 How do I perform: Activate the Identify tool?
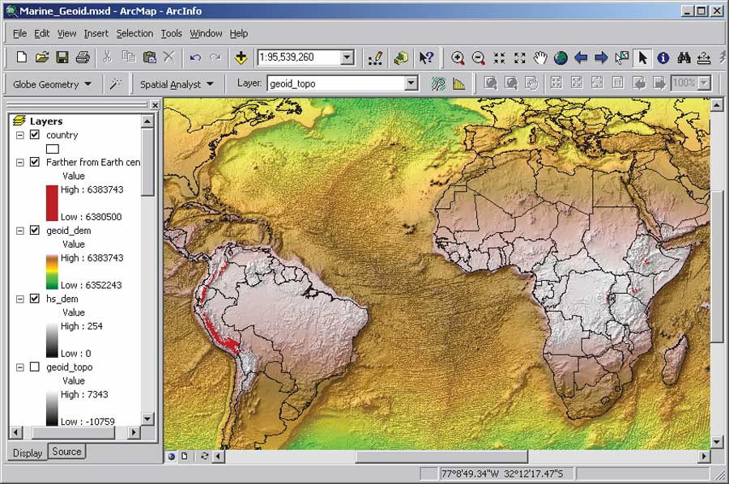click(663, 57)
